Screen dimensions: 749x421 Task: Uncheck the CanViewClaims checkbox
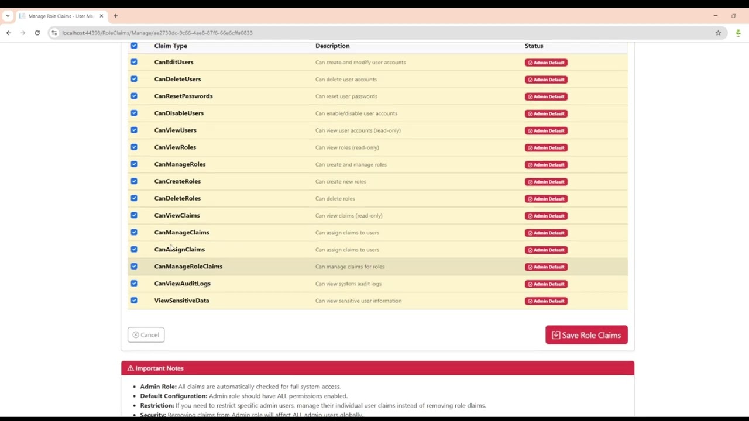tap(134, 215)
